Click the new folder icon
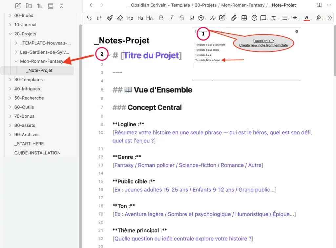336x248 pixels. point(29,6)
